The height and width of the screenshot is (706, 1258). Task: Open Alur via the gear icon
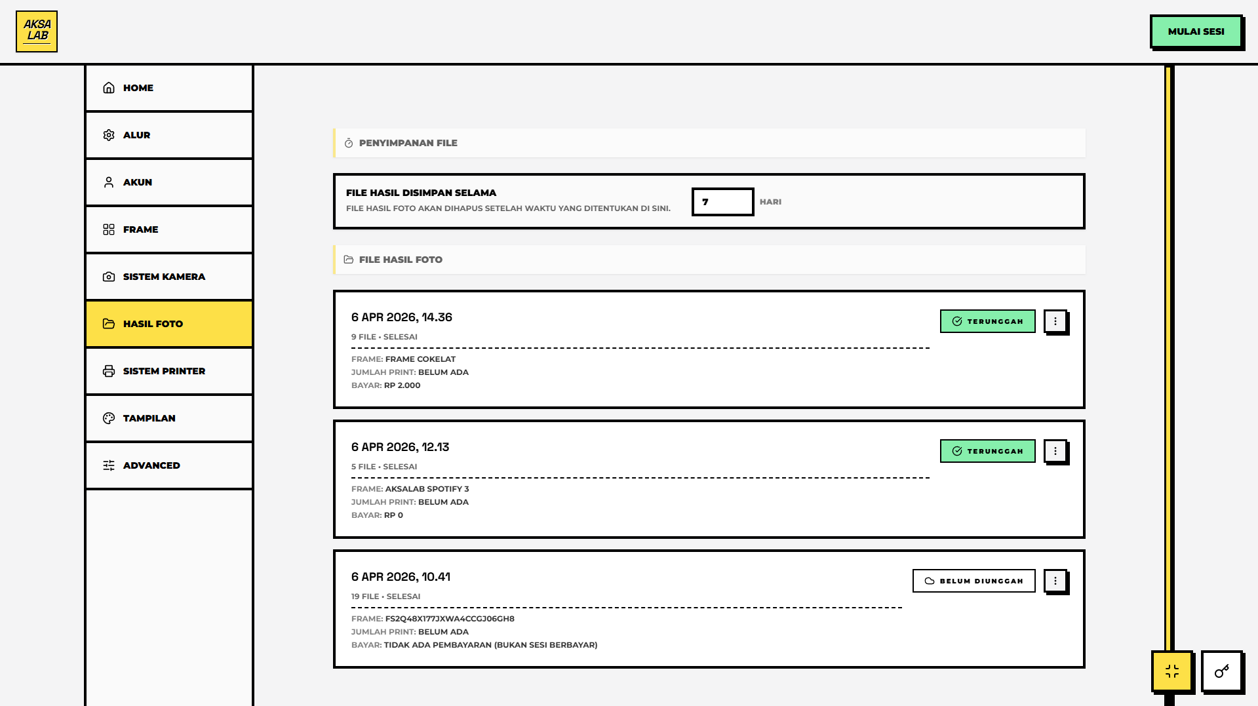point(109,135)
